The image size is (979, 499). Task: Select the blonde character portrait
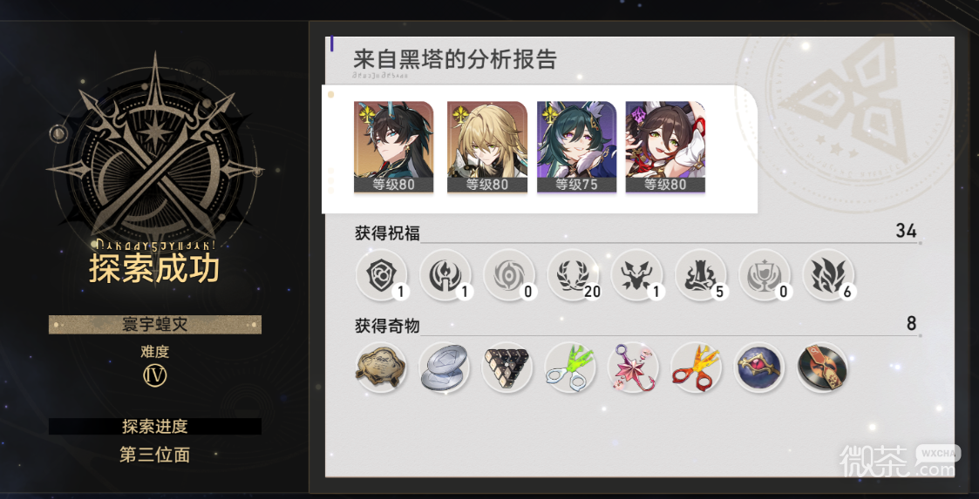tap(487, 147)
